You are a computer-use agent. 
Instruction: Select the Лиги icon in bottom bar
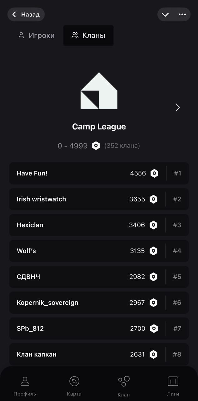point(173,381)
